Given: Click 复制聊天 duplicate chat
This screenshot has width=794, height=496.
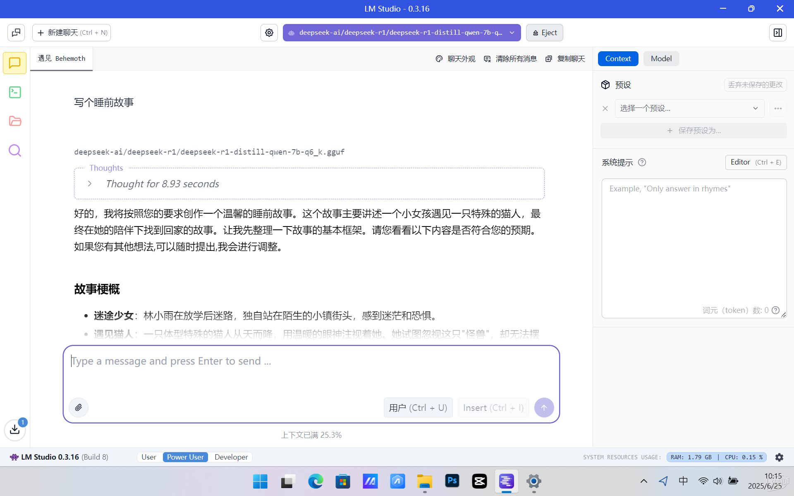Looking at the screenshot, I should tap(565, 59).
